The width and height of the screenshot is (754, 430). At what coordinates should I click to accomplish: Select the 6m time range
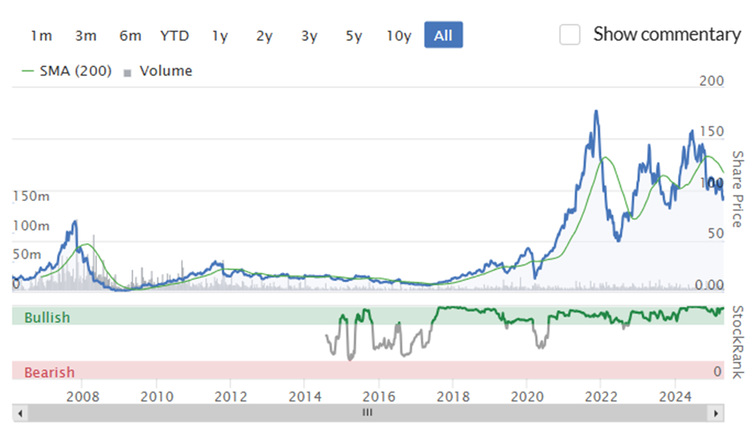point(130,35)
